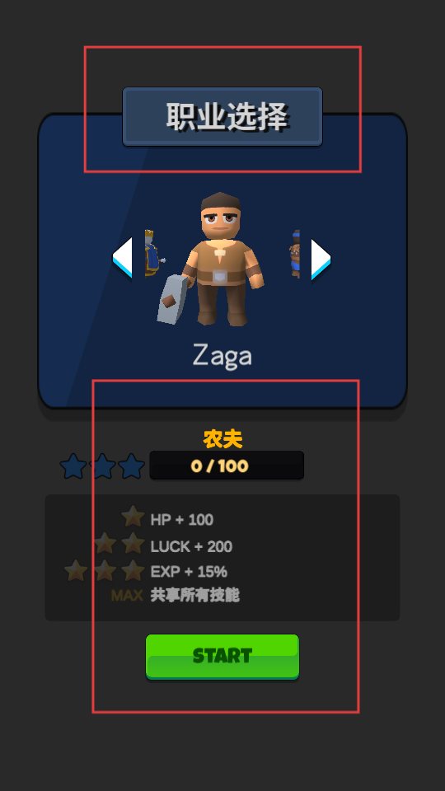Click the LUCK + 200 bonus text
Image resolution: width=445 pixels, height=791 pixels.
click(191, 546)
